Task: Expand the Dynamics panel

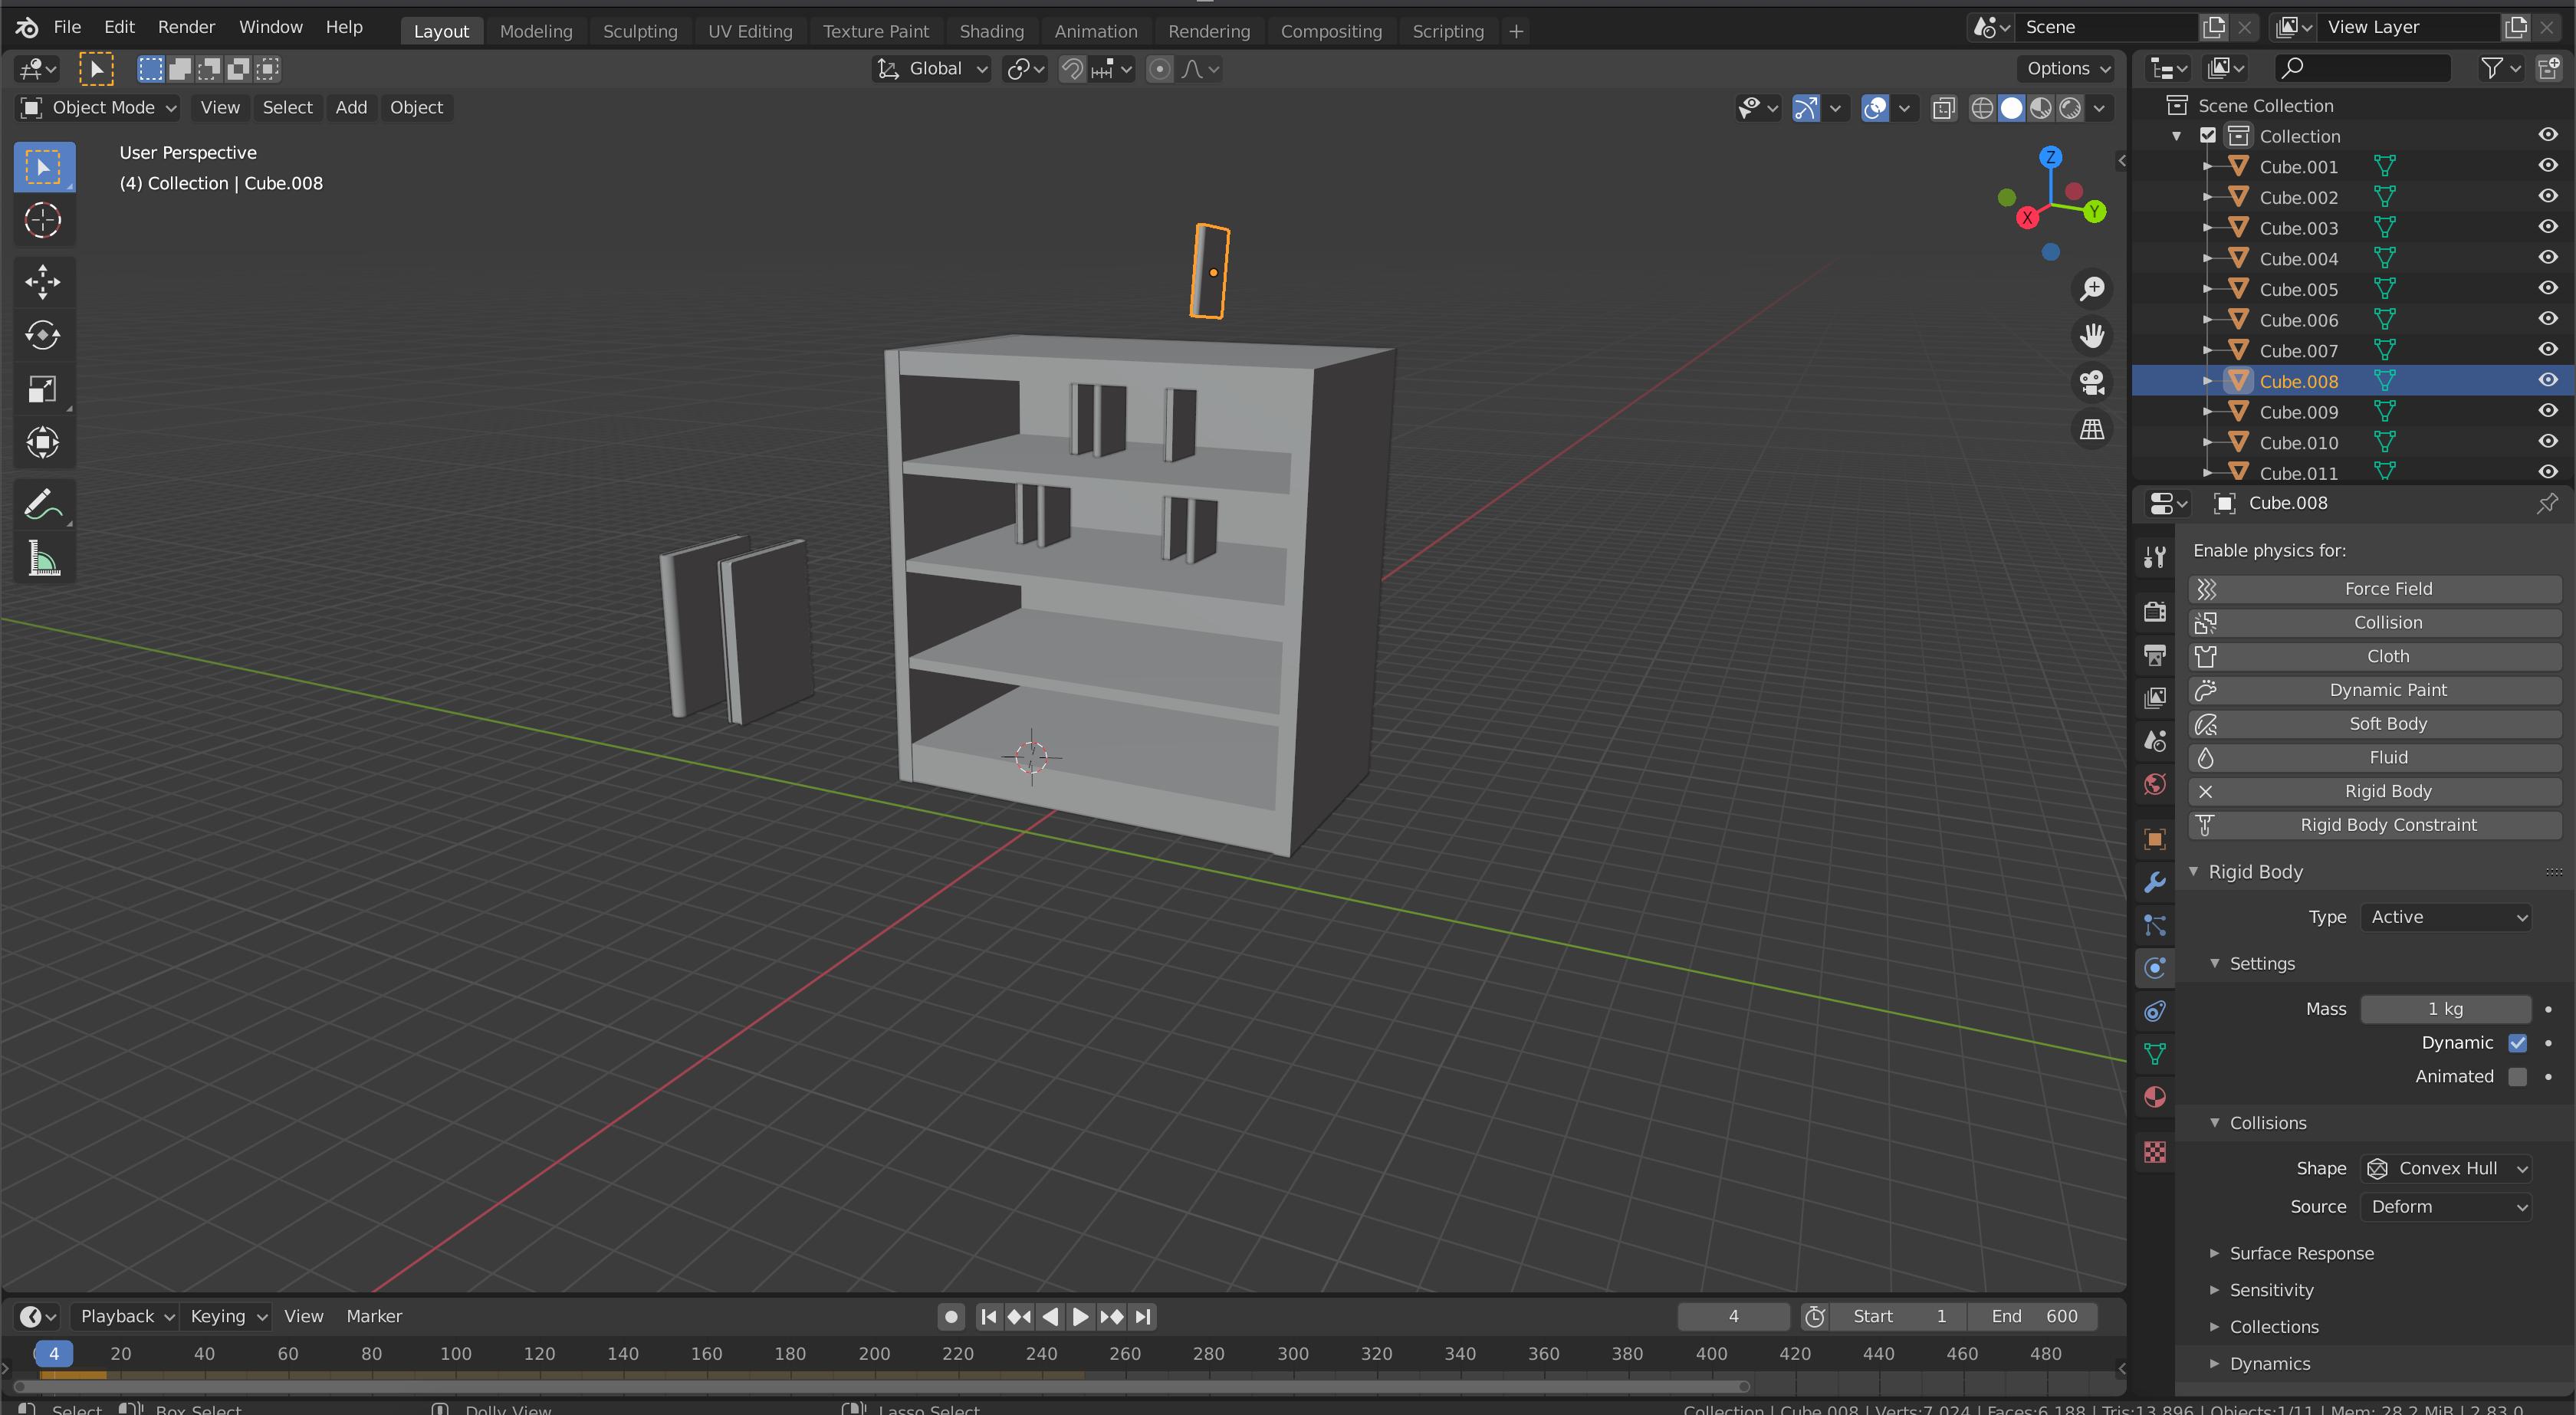Action: (x=2269, y=1364)
